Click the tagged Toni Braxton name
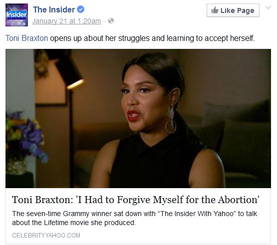Image resolution: width=277 pixels, height=245 pixels. (x=26, y=38)
